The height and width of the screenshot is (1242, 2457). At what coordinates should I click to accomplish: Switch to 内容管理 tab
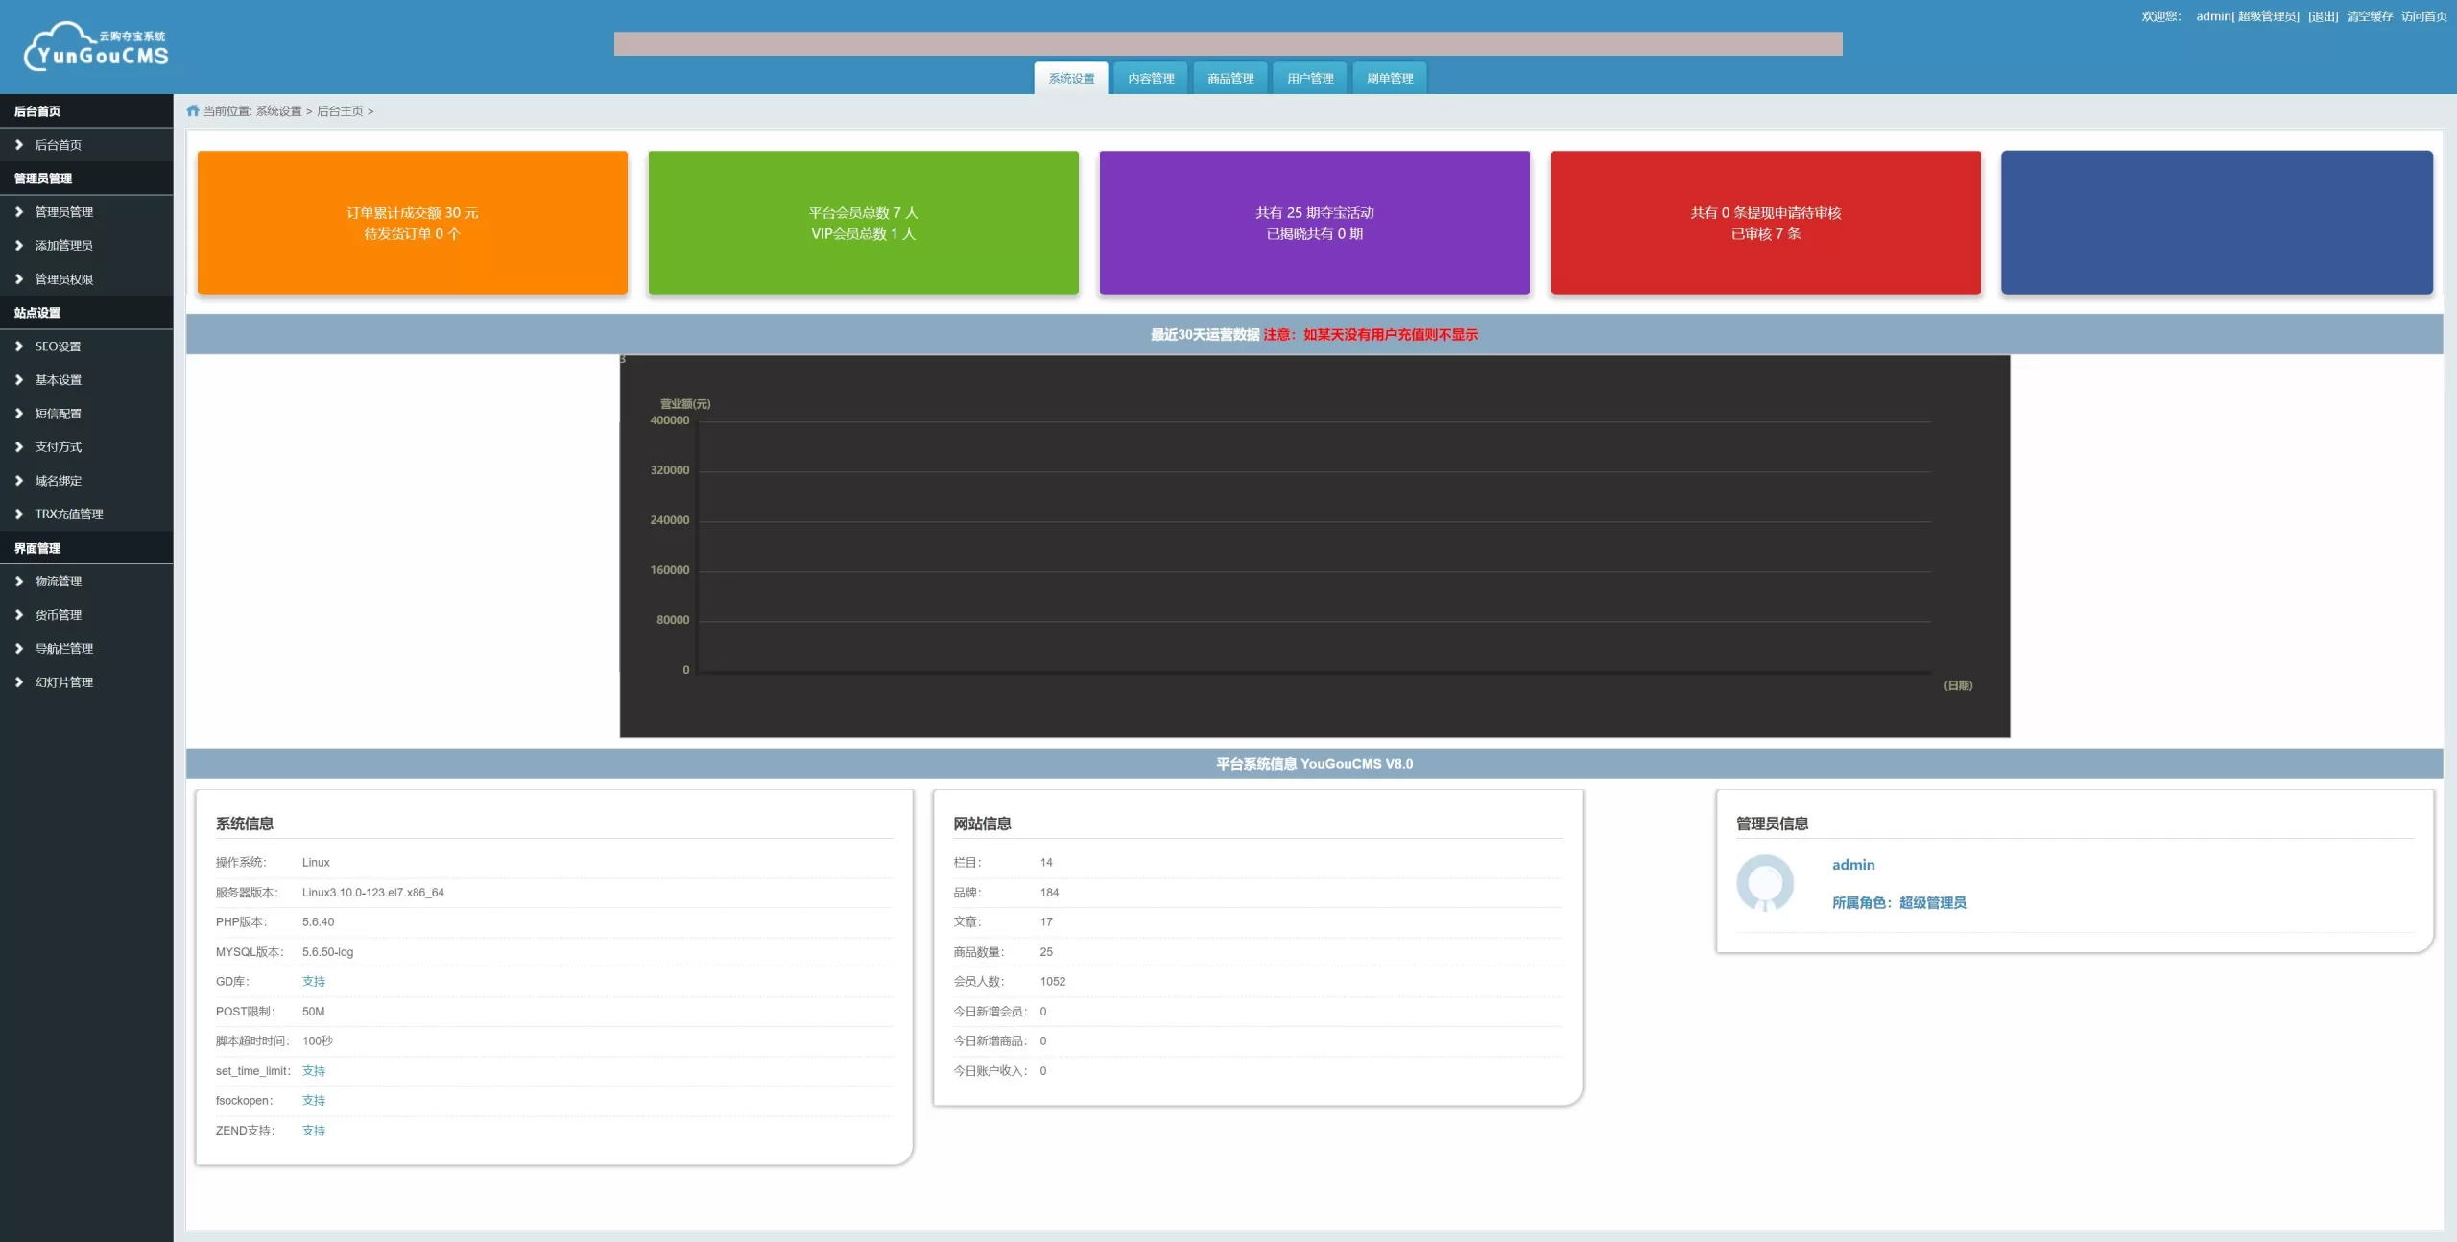(x=1151, y=79)
